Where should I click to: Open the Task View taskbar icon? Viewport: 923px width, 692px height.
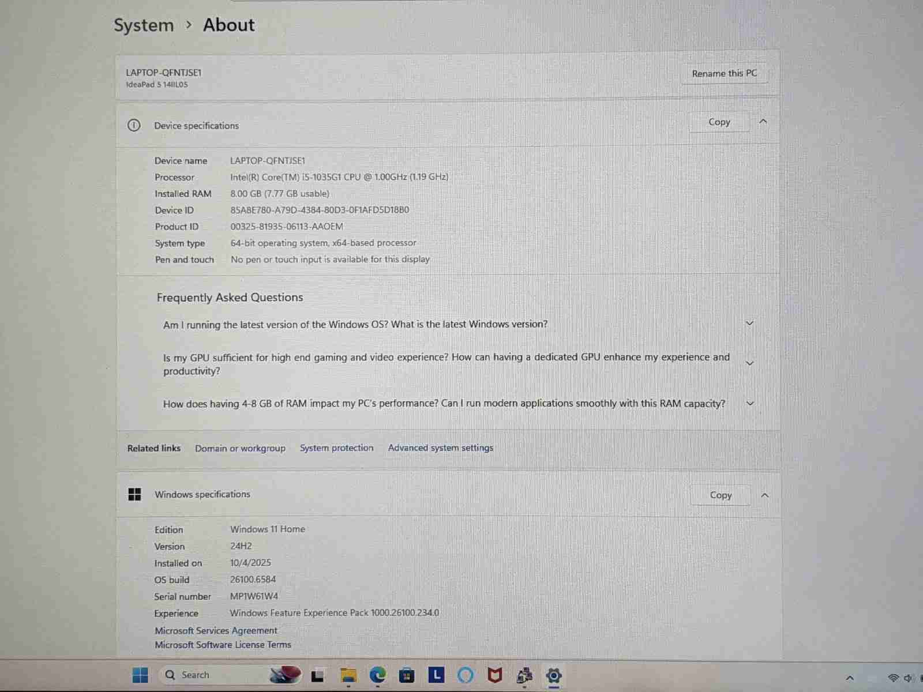(x=317, y=675)
